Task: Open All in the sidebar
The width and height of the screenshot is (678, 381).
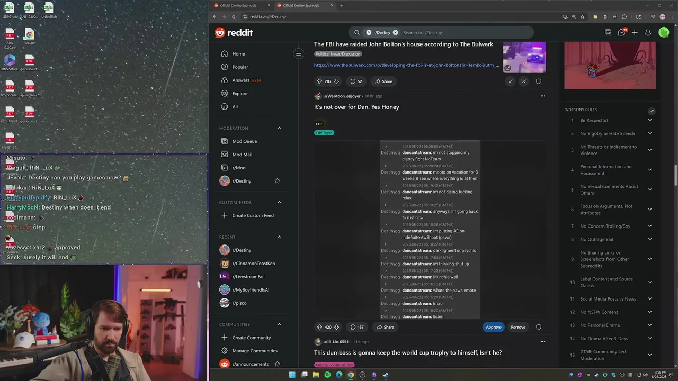Action: pyautogui.click(x=235, y=107)
